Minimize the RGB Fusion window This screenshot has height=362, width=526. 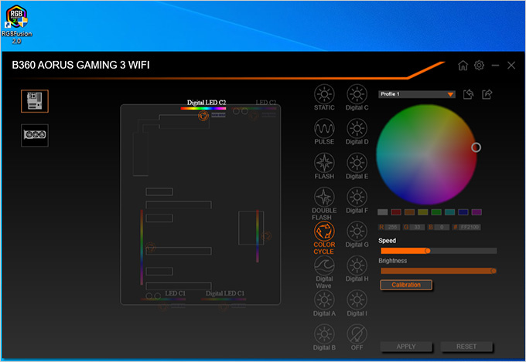pyautogui.click(x=495, y=66)
